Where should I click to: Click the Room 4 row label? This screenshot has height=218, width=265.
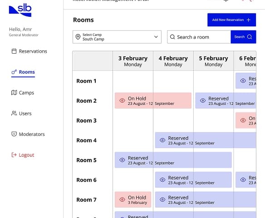[x=86, y=140]
